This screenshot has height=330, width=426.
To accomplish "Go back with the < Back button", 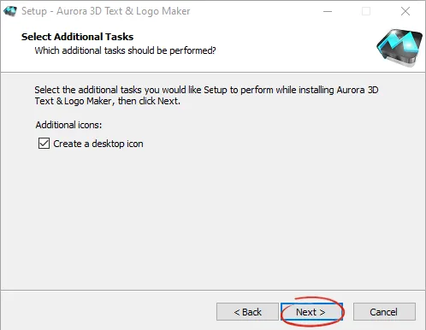I will point(247,312).
